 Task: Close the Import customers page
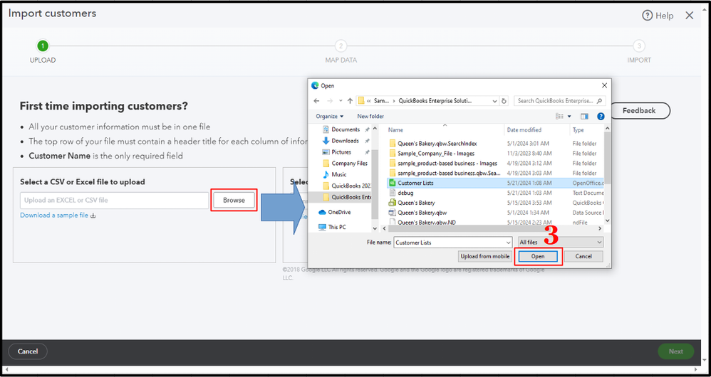click(x=689, y=16)
